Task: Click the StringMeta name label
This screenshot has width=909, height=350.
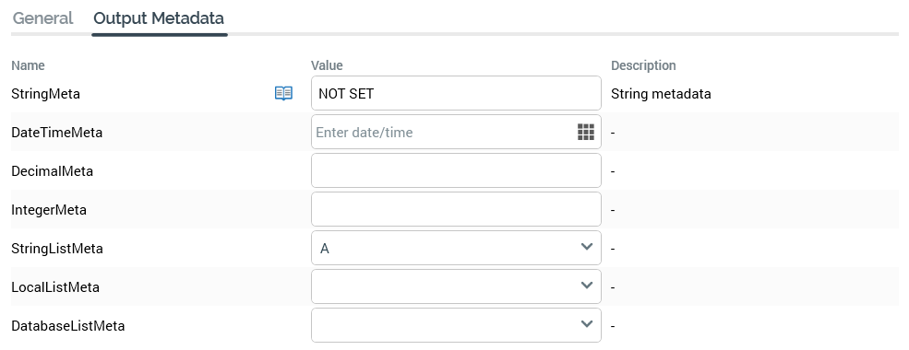Action: [46, 94]
